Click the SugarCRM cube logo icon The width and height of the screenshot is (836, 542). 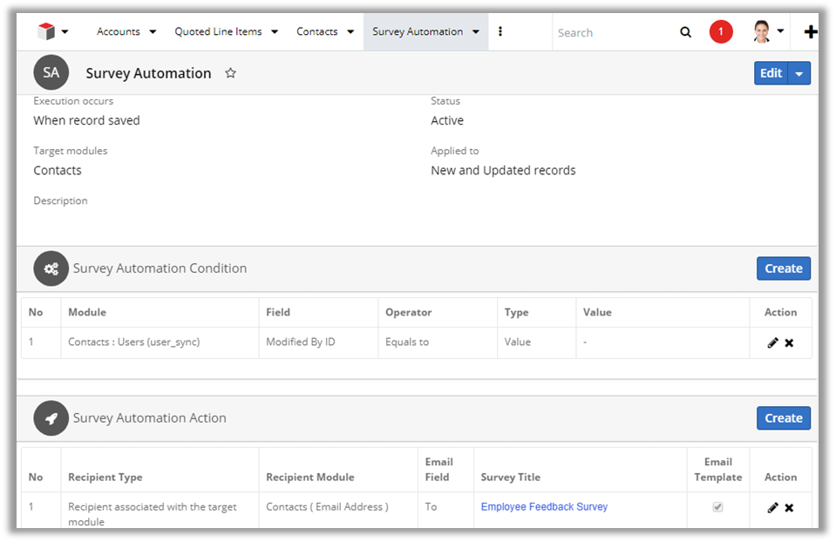click(x=46, y=32)
